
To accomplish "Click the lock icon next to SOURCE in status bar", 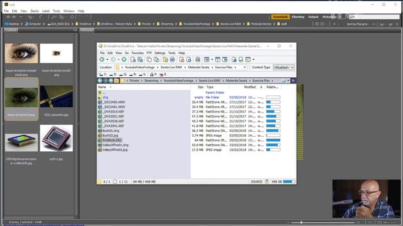I will [267, 181].
